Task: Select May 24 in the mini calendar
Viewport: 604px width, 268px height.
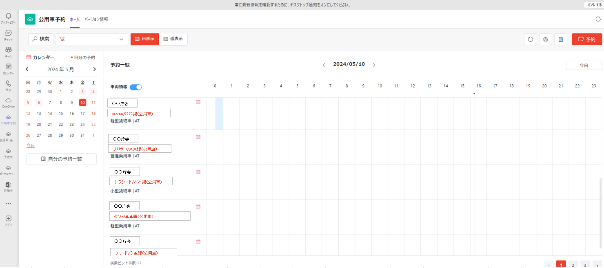Action: pyautogui.click(x=82, y=125)
